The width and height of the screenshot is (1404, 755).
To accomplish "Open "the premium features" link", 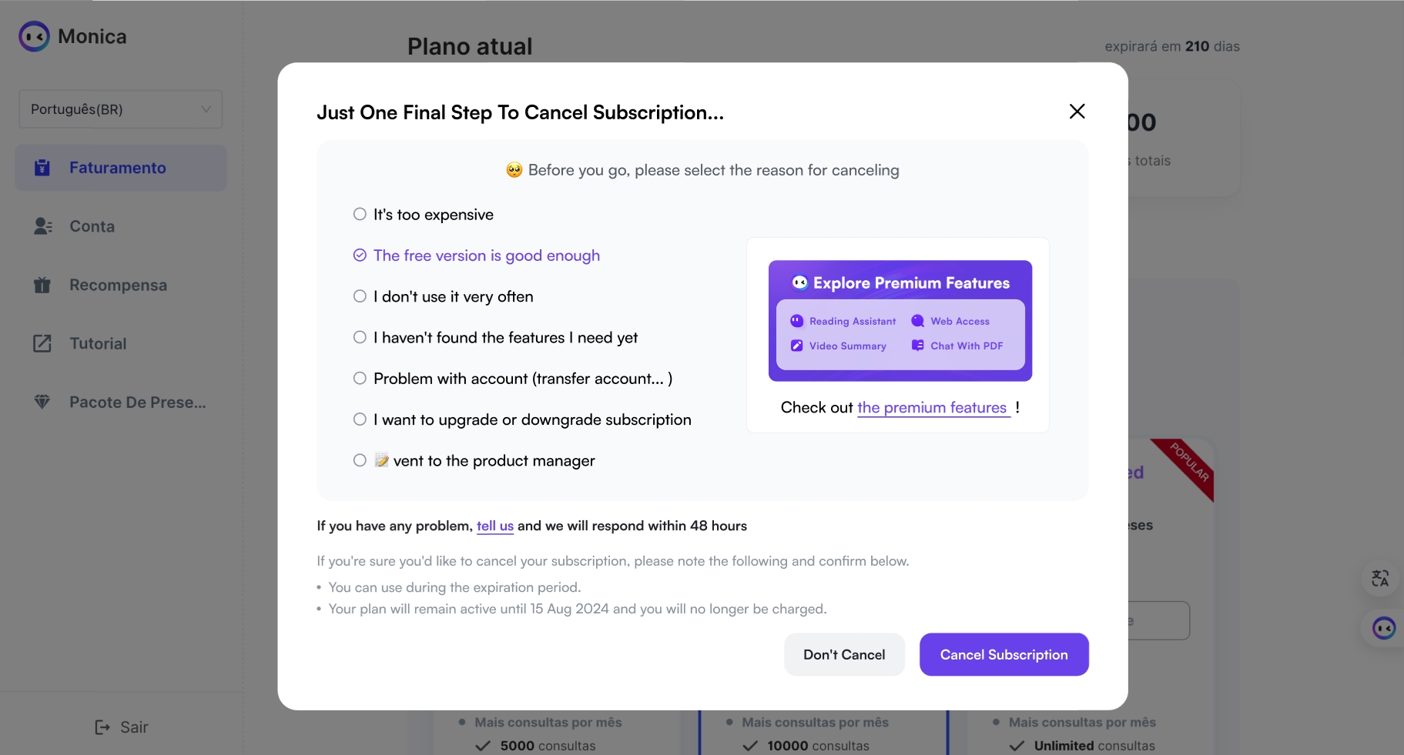I will point(932,408).
